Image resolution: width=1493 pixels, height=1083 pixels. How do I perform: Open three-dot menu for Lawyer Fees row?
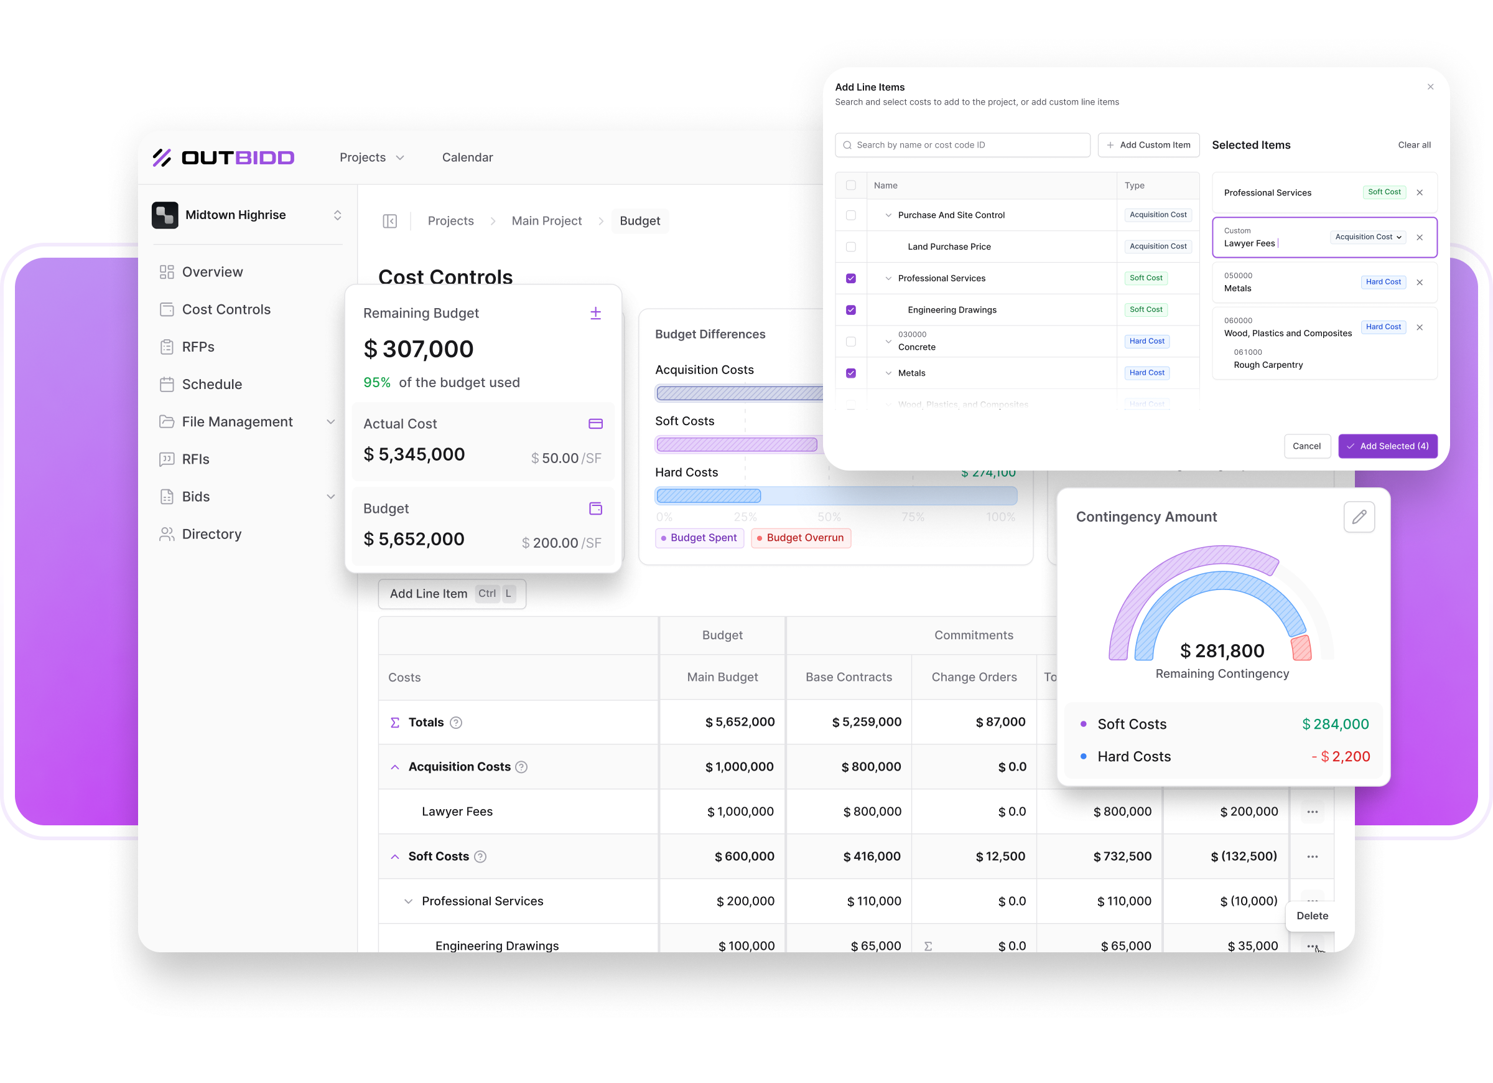1312,812
